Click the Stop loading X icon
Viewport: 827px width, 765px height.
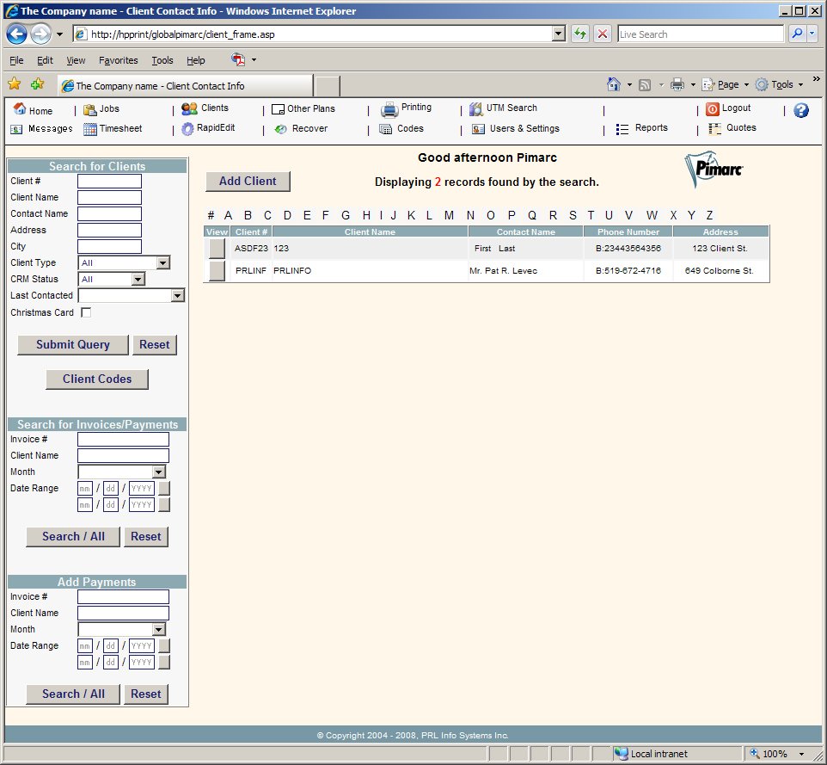(603, 34)
